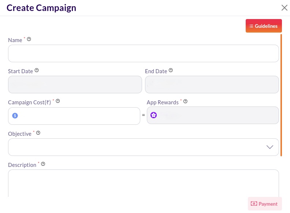The image size is (290, 213).
Task: Click the orange vertical scrollbar
Action: pos(281,95)
